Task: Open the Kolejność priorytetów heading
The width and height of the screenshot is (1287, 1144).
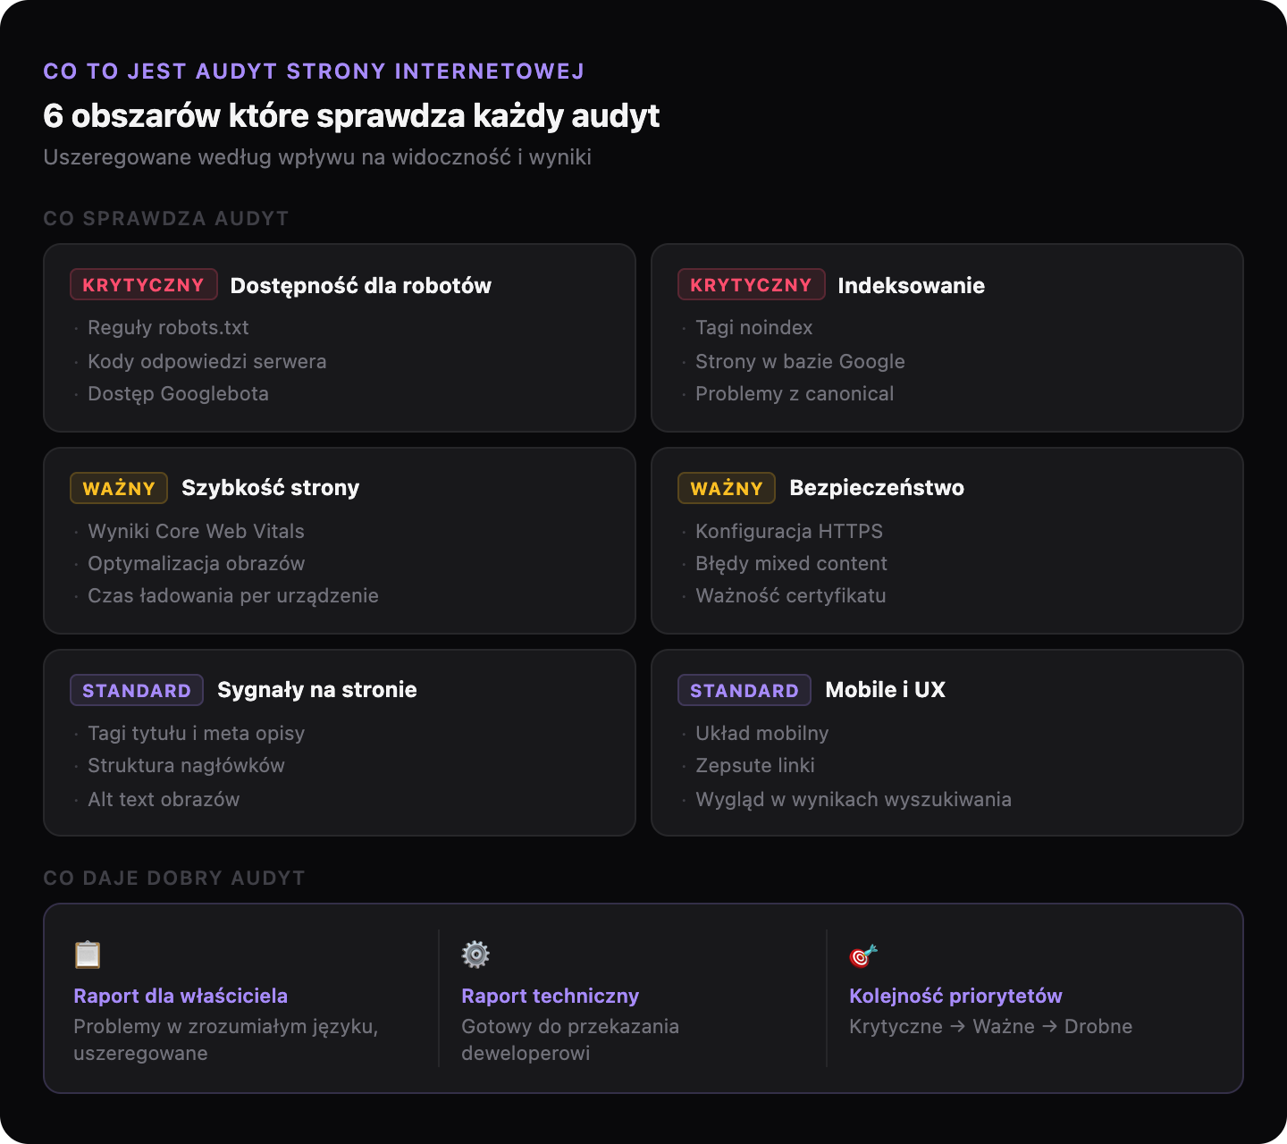Action: point(955,996)
